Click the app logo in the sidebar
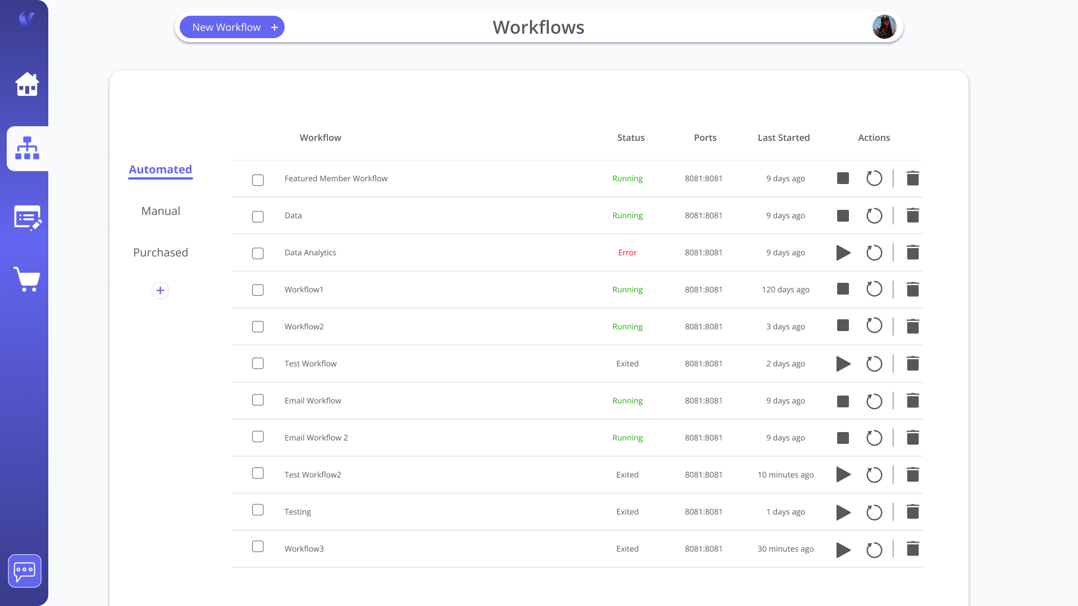 (26, 19)
